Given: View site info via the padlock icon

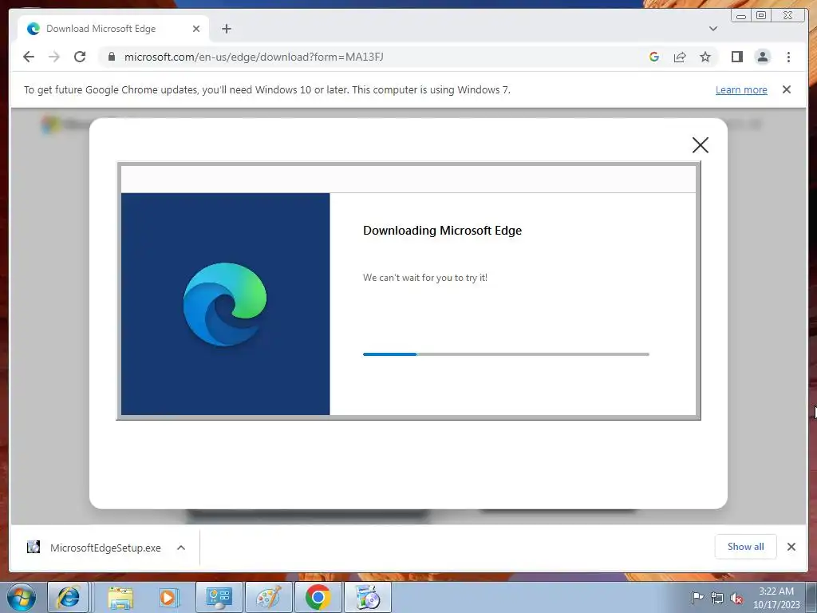Looking at the screenshot, I should point(112,57).
